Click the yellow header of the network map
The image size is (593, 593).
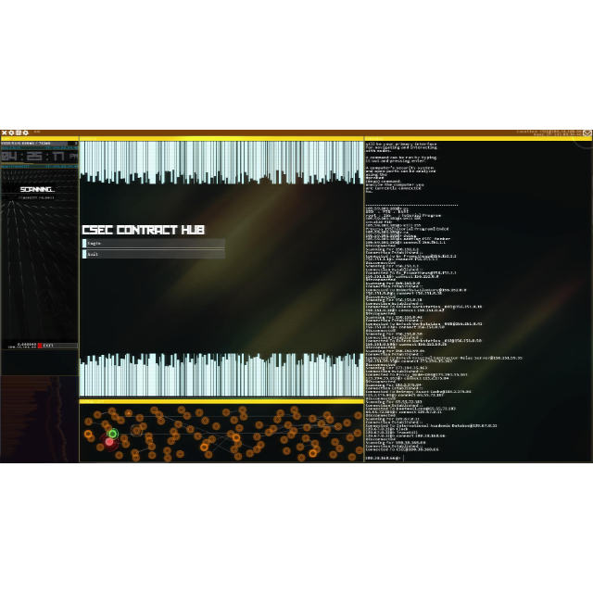click(x=221, y=401)
